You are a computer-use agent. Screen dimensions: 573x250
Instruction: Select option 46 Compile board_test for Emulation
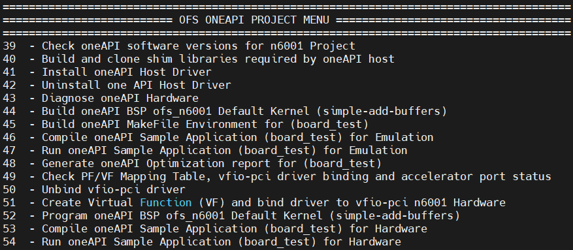[x=218, y=138]
